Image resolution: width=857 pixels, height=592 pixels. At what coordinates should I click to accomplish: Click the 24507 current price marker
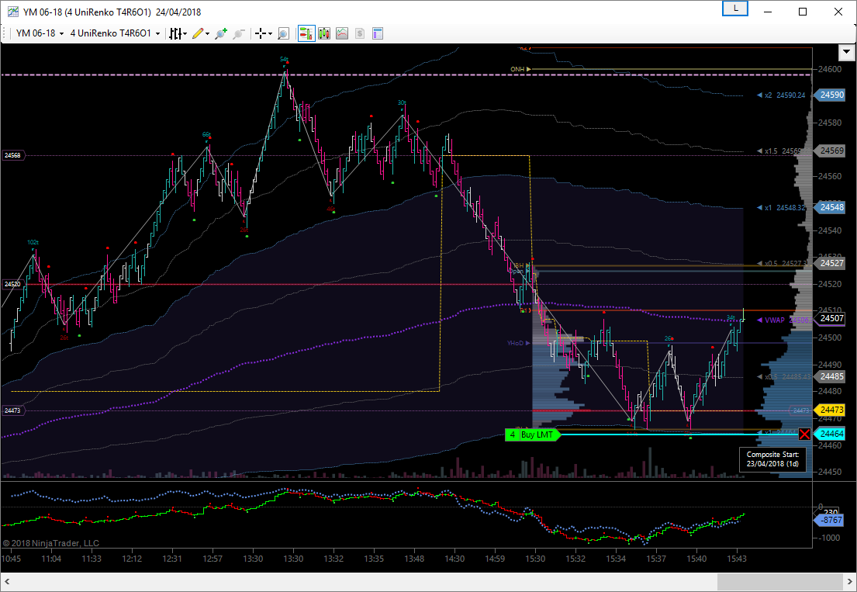click(x=829, y=318)
